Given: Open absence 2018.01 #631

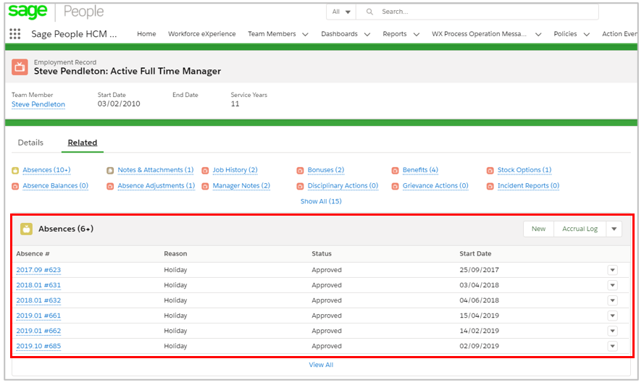Looking at the screenshot, I should tap(38, 285).
